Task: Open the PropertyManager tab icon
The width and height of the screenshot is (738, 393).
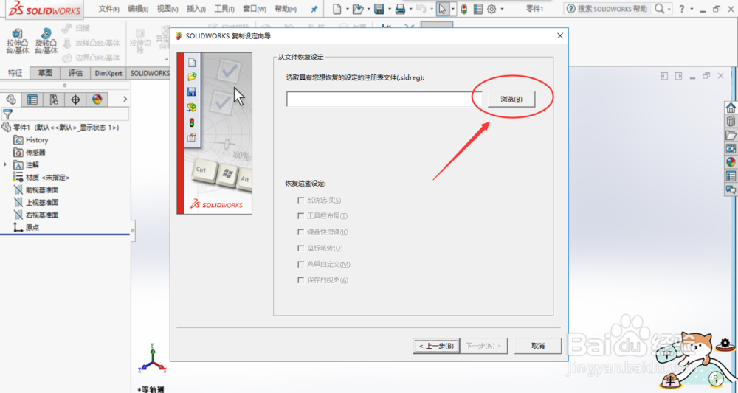Action: click(32, 100)
